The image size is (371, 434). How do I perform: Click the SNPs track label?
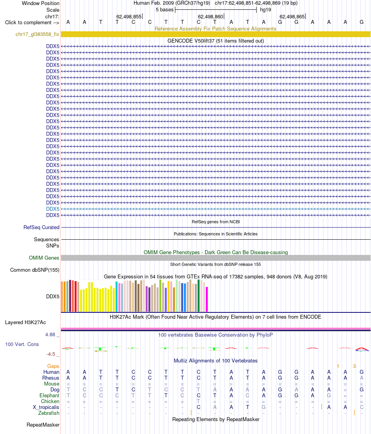[53, 246]
